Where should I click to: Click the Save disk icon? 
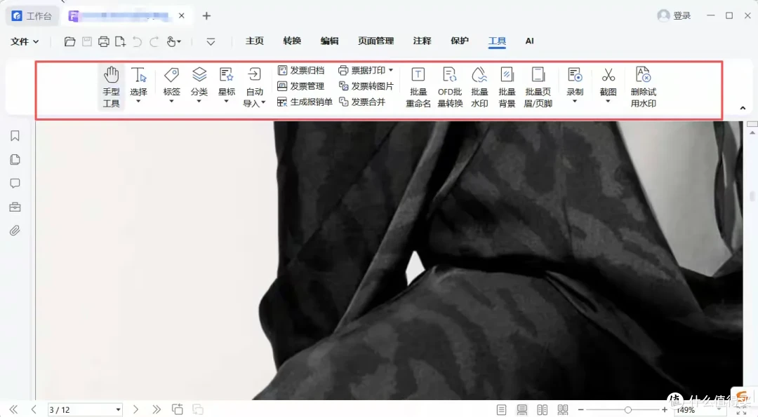tap(87, 41)
